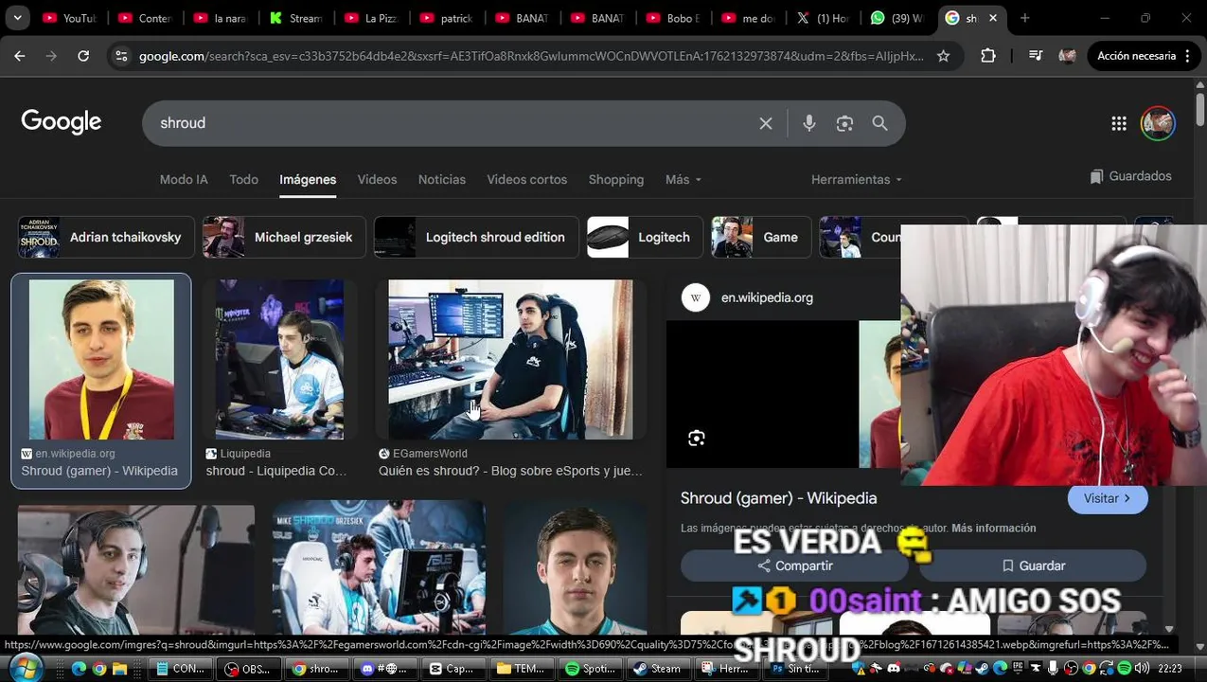The width and height of the screenshot is (1207, 682).
Task: Expand the Más dropdown menu
Action: point(683,179)
